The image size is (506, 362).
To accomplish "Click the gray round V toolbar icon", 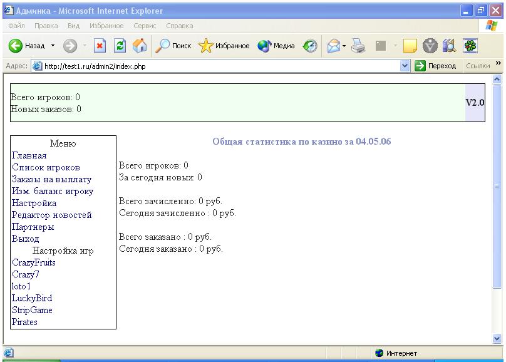I will click(x=430, y=46).
